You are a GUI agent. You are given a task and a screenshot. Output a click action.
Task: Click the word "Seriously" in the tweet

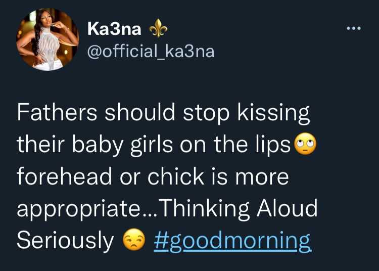pyautogui.click(x=65, y=241)
